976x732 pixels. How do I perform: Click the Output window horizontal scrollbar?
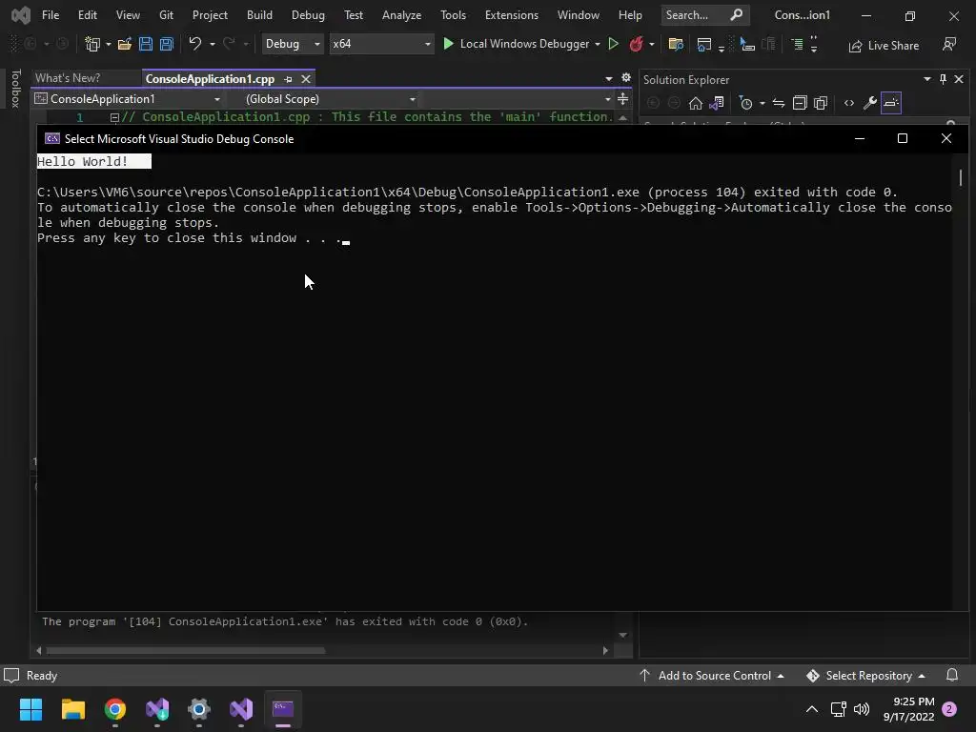[x=186, y=650]
